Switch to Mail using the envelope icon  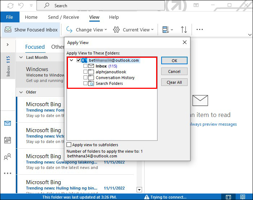[x=8, y=123]
